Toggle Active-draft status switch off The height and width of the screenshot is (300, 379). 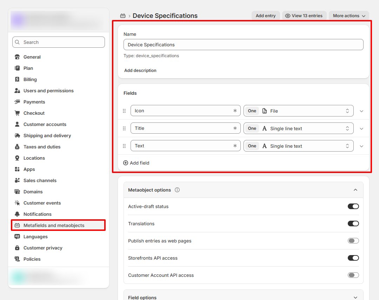pyautogui.click(x=353, y=206)
